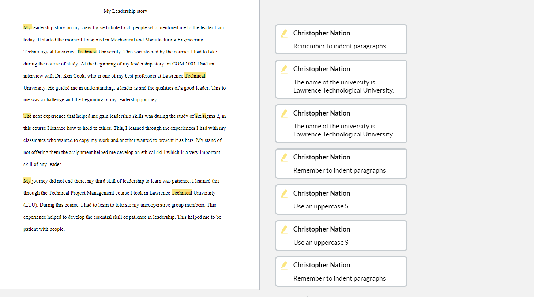Screen dimensions: 534x297
Task: Click highlighter icon on last 'Remember to indent paragraphs' comment
Action: tap(284, 265)
